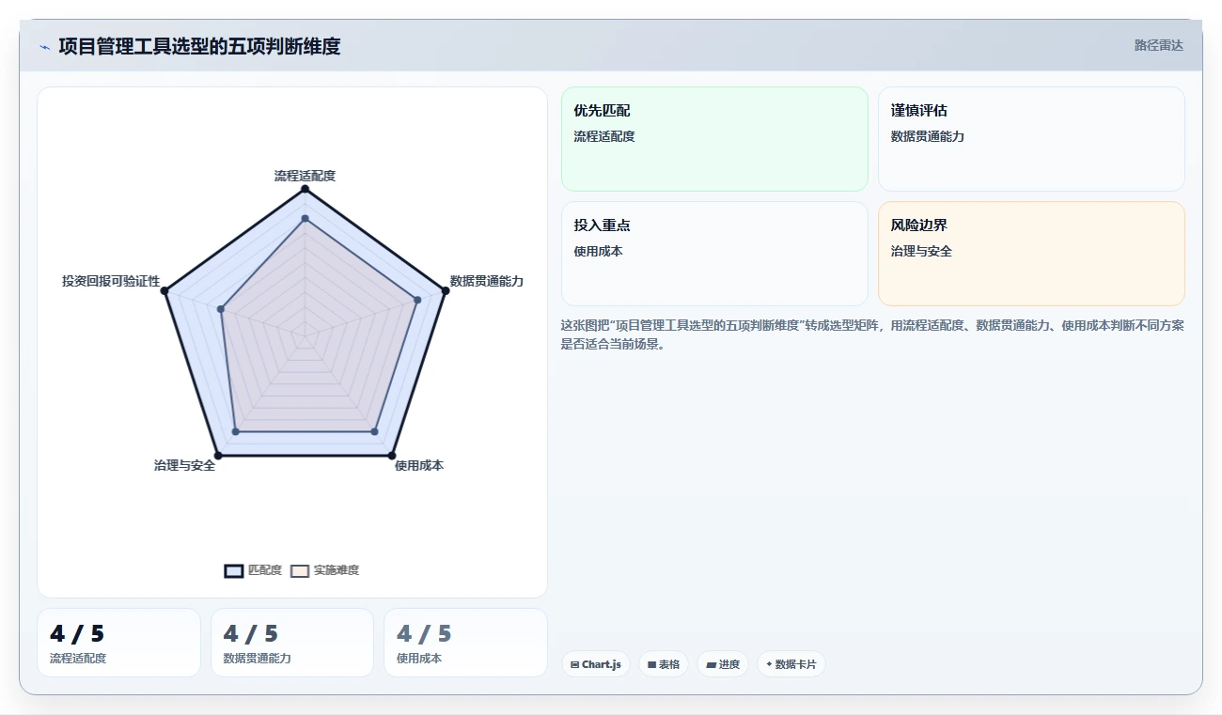Click the 路径雷达 label in header
The width and height of the screenshot is (1222, 715).
point(1159,45)
